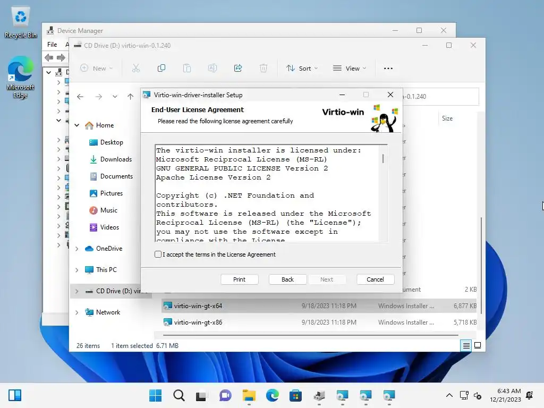Open the New dropdown in Explorer
The image size is (544, 408).
click(97, 69)
